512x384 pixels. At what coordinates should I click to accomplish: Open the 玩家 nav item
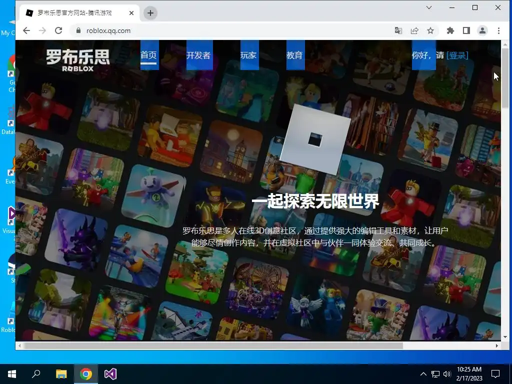click(x=248, y=55)
